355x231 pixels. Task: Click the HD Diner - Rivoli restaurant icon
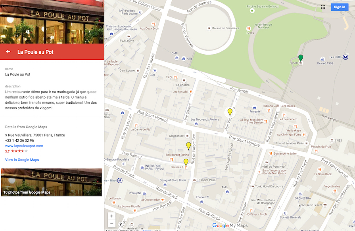pos(251,210)
